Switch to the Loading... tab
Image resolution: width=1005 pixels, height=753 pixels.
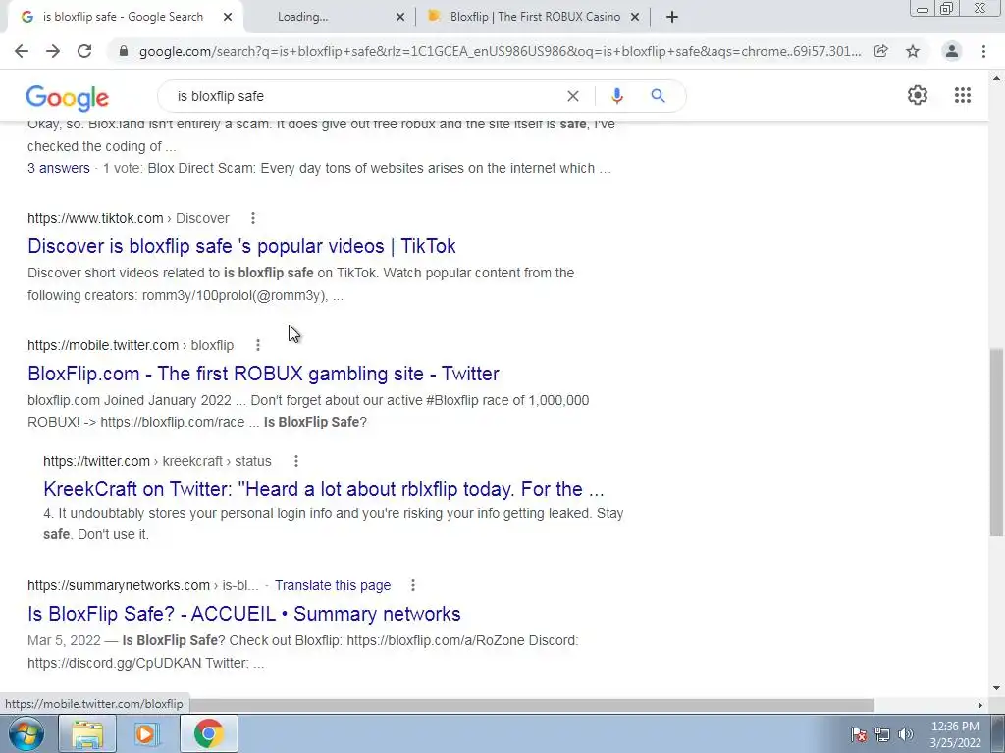point(302,17)
